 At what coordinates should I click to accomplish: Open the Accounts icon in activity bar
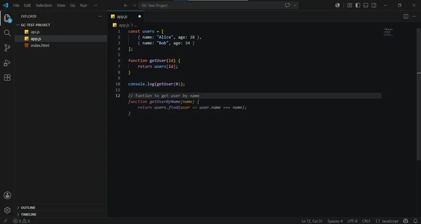tap(7, 195)
